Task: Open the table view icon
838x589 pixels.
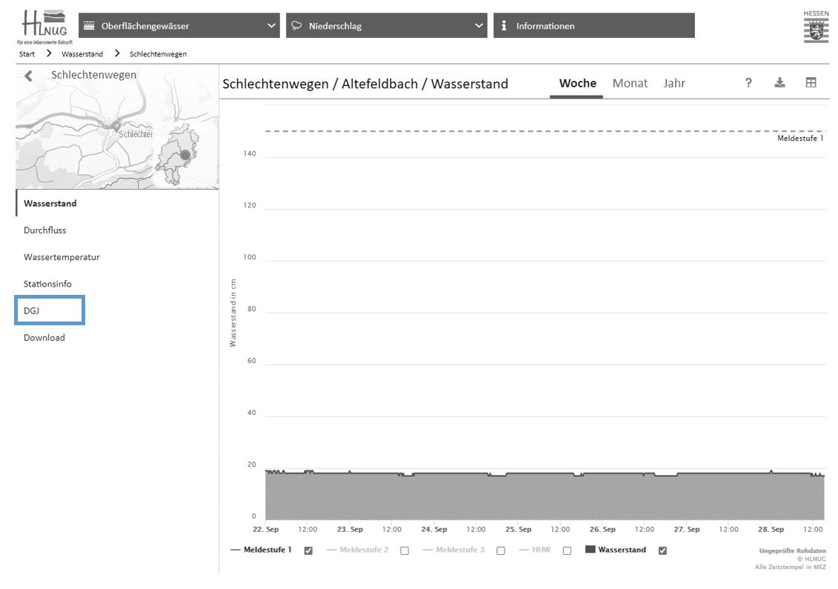Action: pos(811,83)
